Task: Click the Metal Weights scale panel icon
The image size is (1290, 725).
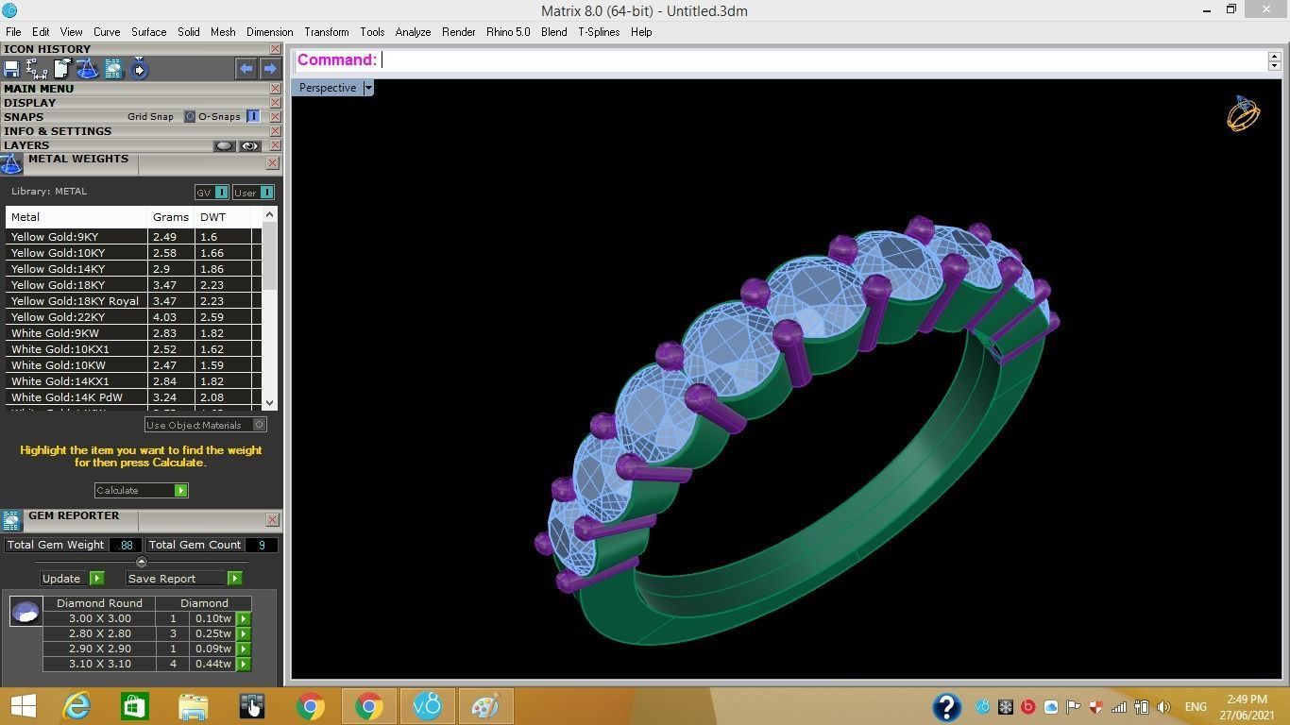Action: 11,164
